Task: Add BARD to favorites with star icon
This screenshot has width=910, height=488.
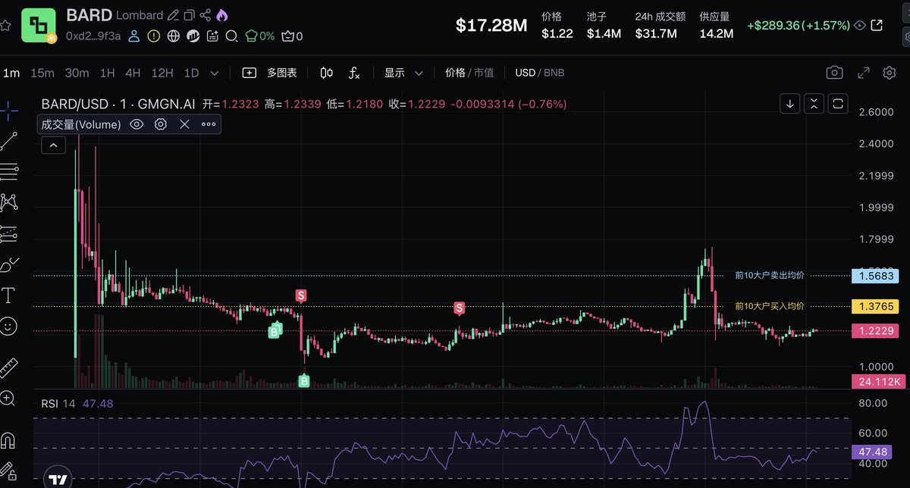Action: click(x=5, y=25)
